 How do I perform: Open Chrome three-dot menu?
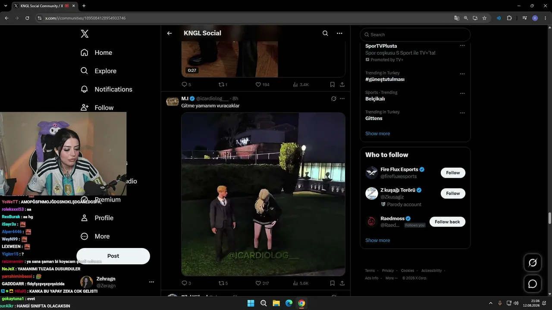coord(546,18)
